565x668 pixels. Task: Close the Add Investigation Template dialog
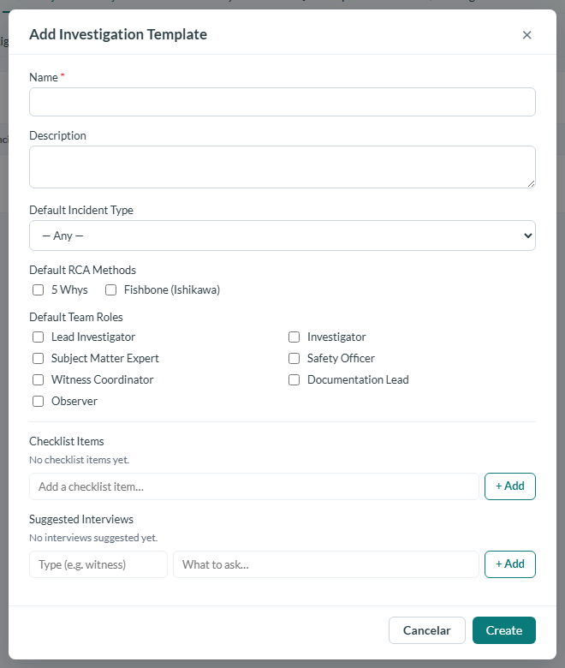[526, 35]
